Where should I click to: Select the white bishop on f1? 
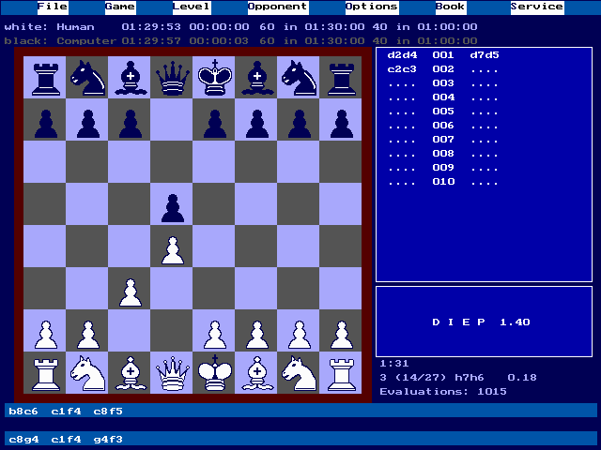point(257,373)
